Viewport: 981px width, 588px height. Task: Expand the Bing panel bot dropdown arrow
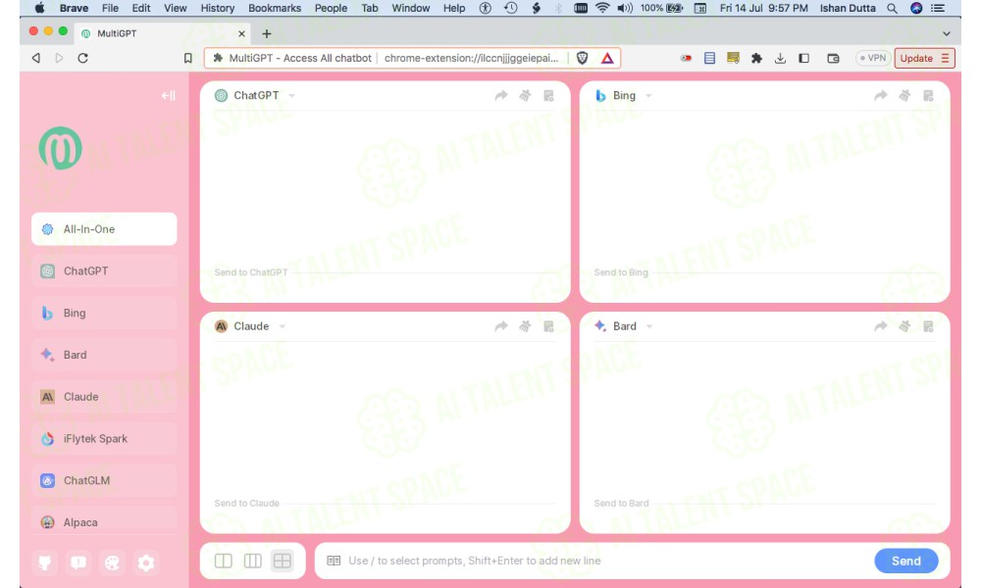click(x=648, y=96)
